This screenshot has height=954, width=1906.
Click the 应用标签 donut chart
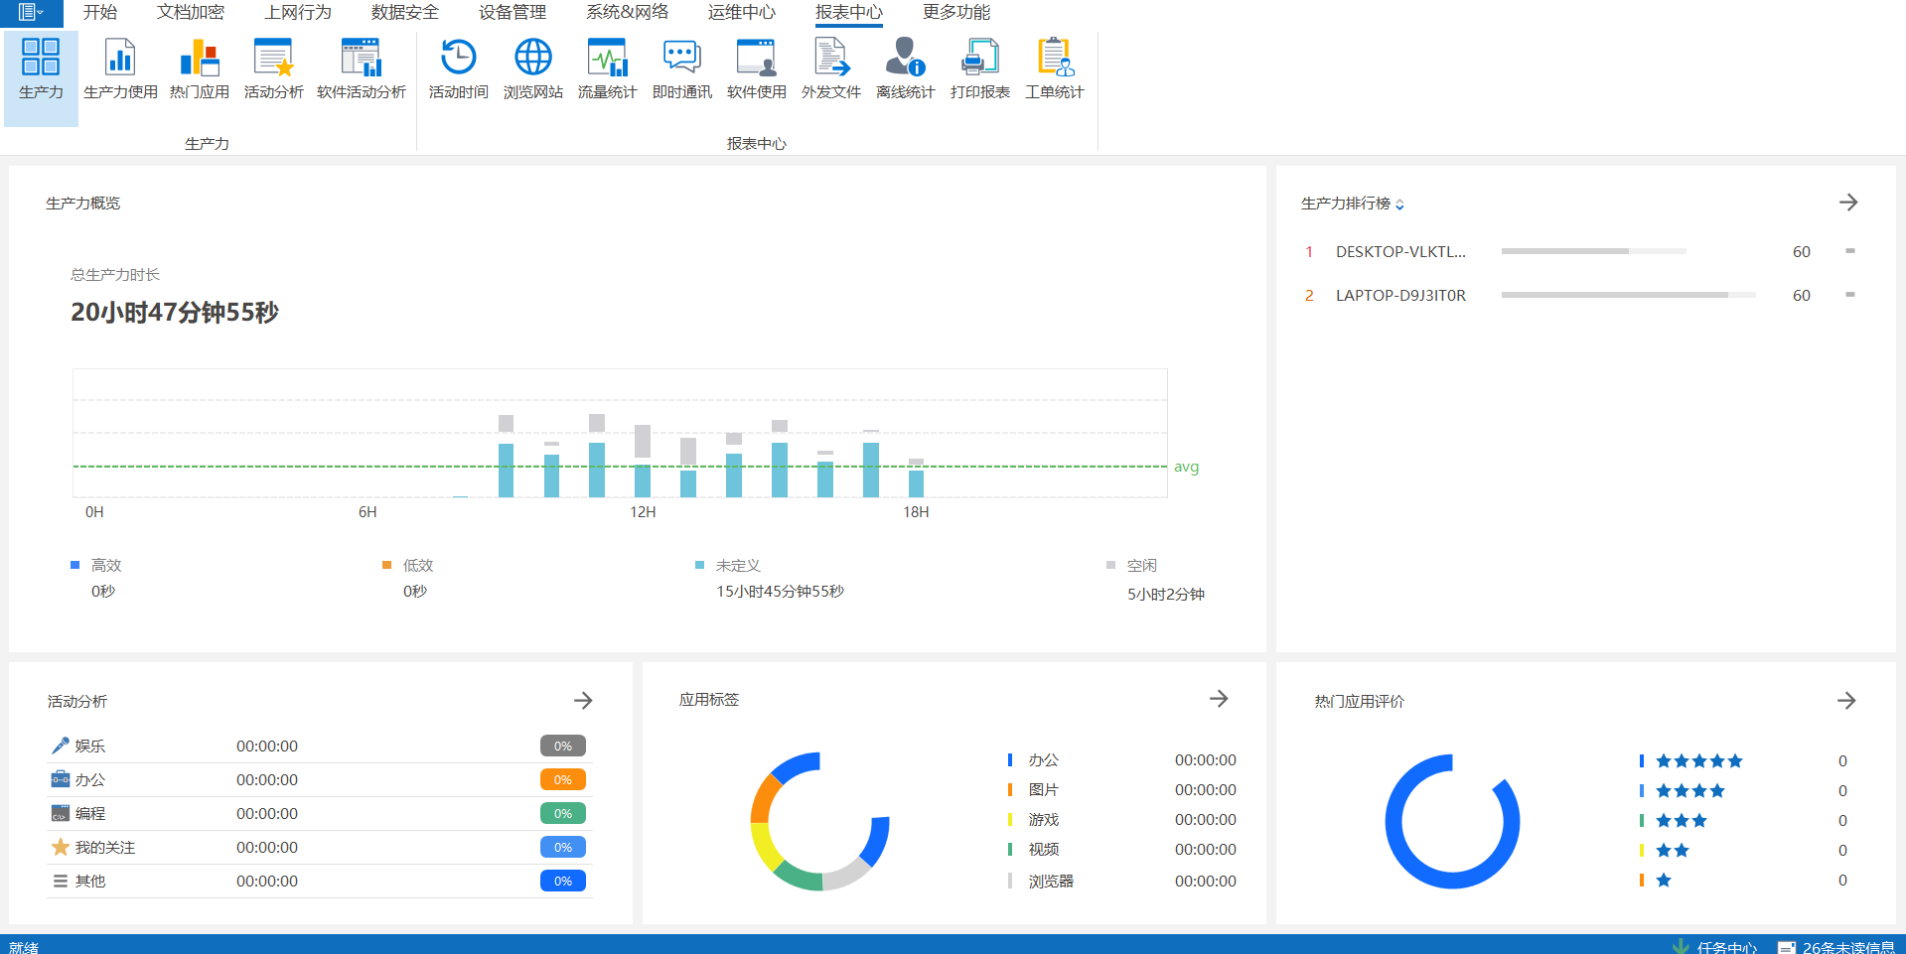(x=820, y=821)
